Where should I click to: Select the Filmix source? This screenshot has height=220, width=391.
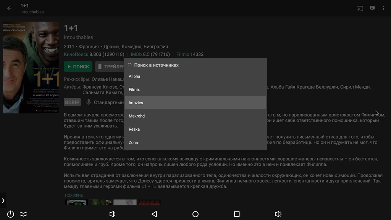pos(195,89)
